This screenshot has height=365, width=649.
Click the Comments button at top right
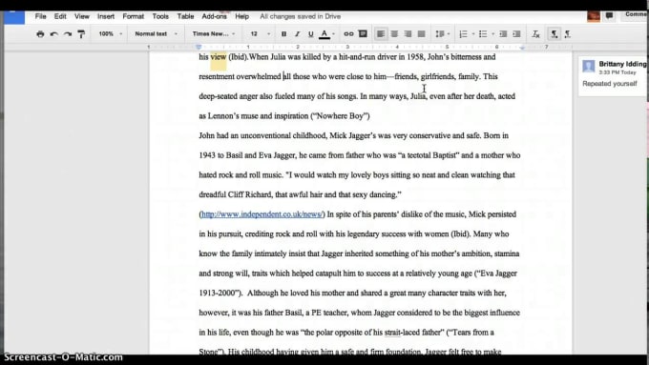coord(634,15)
